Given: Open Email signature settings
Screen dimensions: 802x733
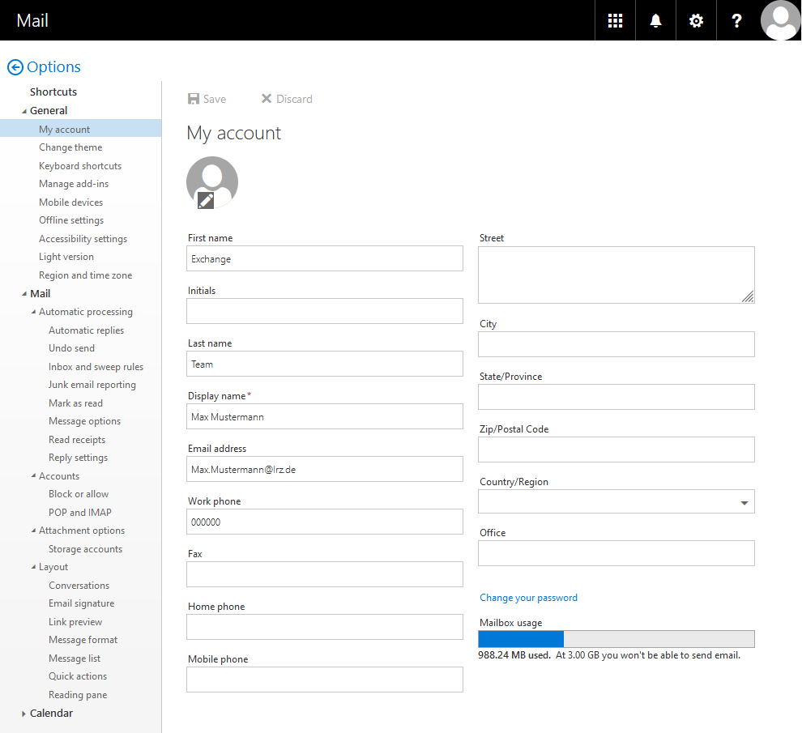Looking at the screenshot, I should [x=81, y=603].
